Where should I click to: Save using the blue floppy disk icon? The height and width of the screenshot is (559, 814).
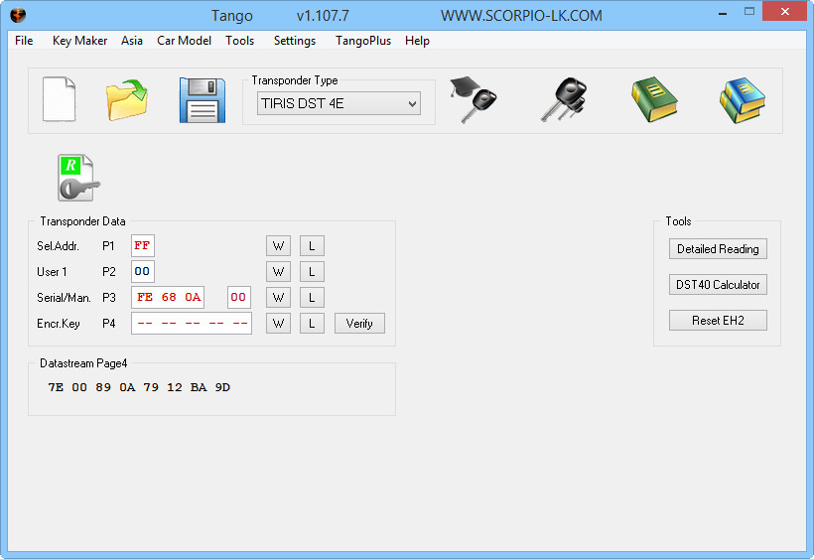pyautogui.click(x=203, y=100)
